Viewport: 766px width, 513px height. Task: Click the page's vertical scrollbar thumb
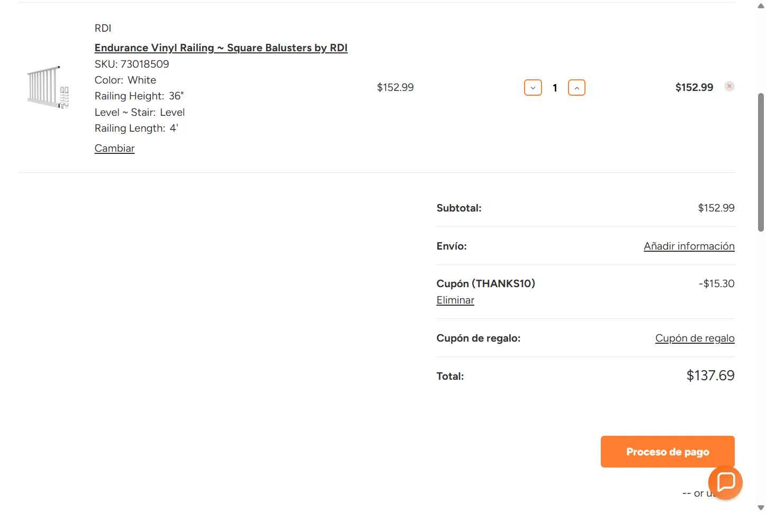[x=761, y=162]
